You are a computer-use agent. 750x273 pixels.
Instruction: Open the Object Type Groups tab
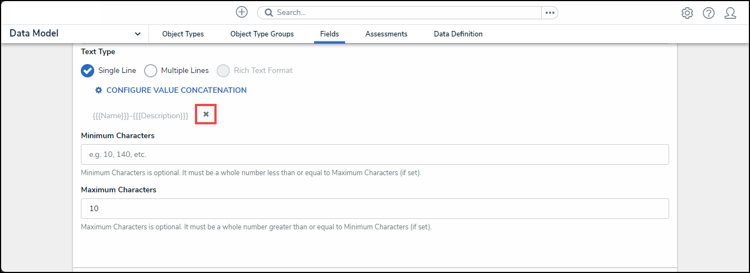262,34
